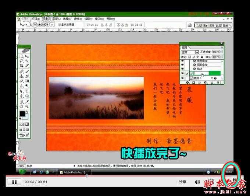Select the Lasso tool
250x196 pixels.
click(x=22, y=61)
